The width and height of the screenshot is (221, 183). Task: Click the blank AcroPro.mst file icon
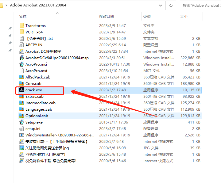coord(22,71)
